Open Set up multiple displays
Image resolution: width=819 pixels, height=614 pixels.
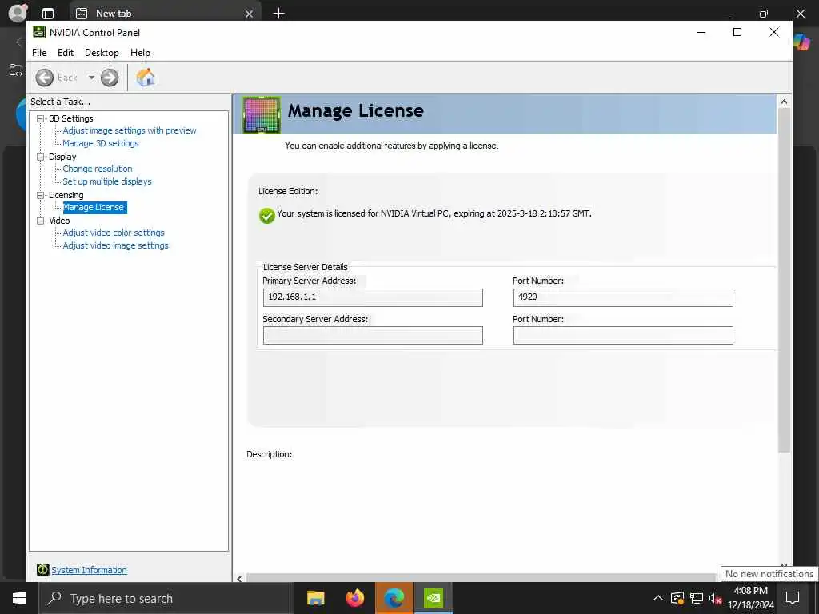coord(107,181)
